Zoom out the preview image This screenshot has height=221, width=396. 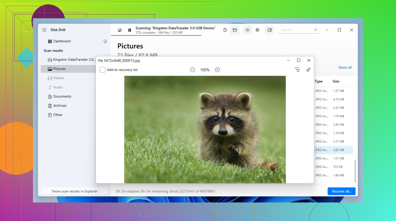pyautogui.click(x=192, y=70)
